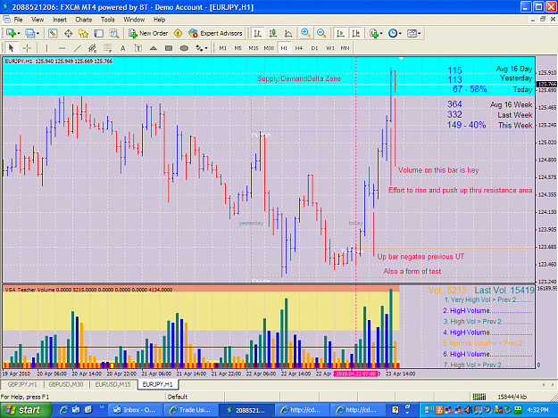Switch to the EURUSD,M15 chart tab
The width and height of the screenshot is (558, 418).
113,384
